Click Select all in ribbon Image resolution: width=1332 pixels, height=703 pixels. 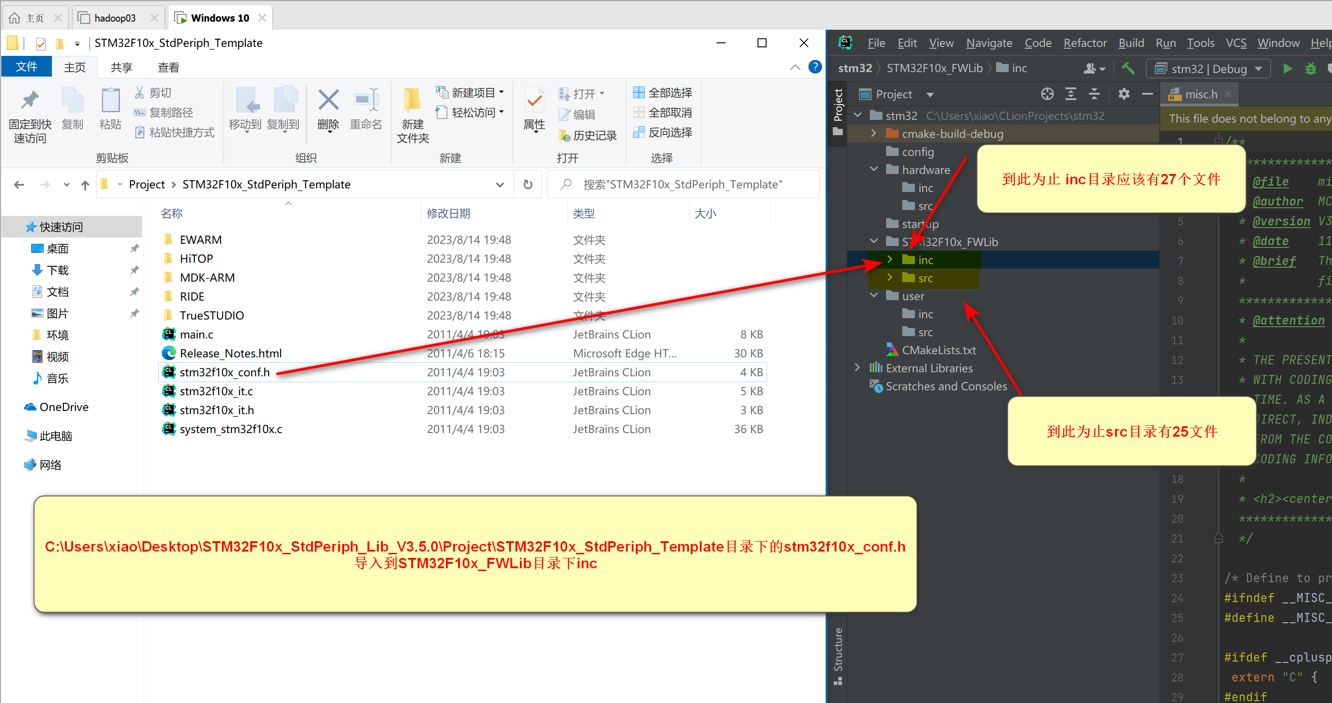pos(663,92)
